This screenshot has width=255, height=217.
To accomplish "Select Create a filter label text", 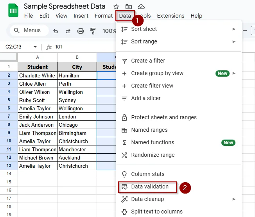I will tap(148, 61).
